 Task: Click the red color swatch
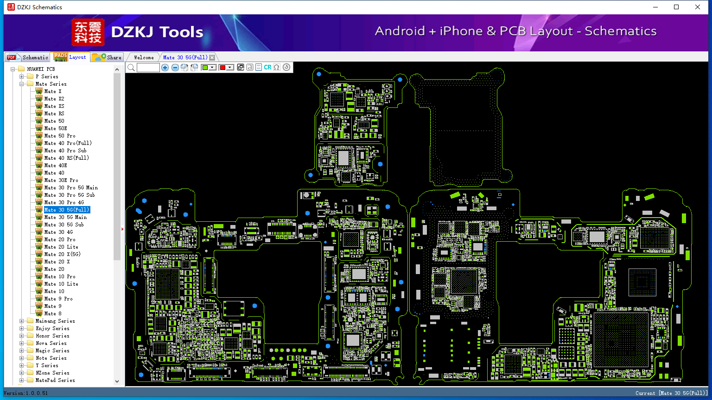[x=222, y=68]
